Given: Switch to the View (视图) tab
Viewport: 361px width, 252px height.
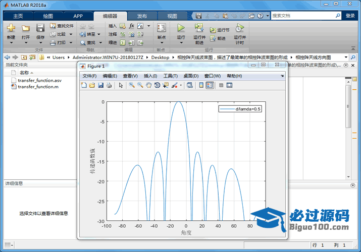Looking at the screenshot, I should (x=172, y=16).
